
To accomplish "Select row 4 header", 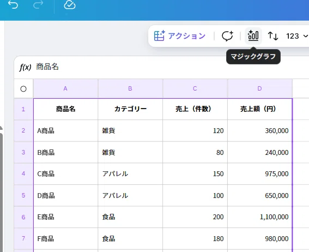I will coord(23,173).
